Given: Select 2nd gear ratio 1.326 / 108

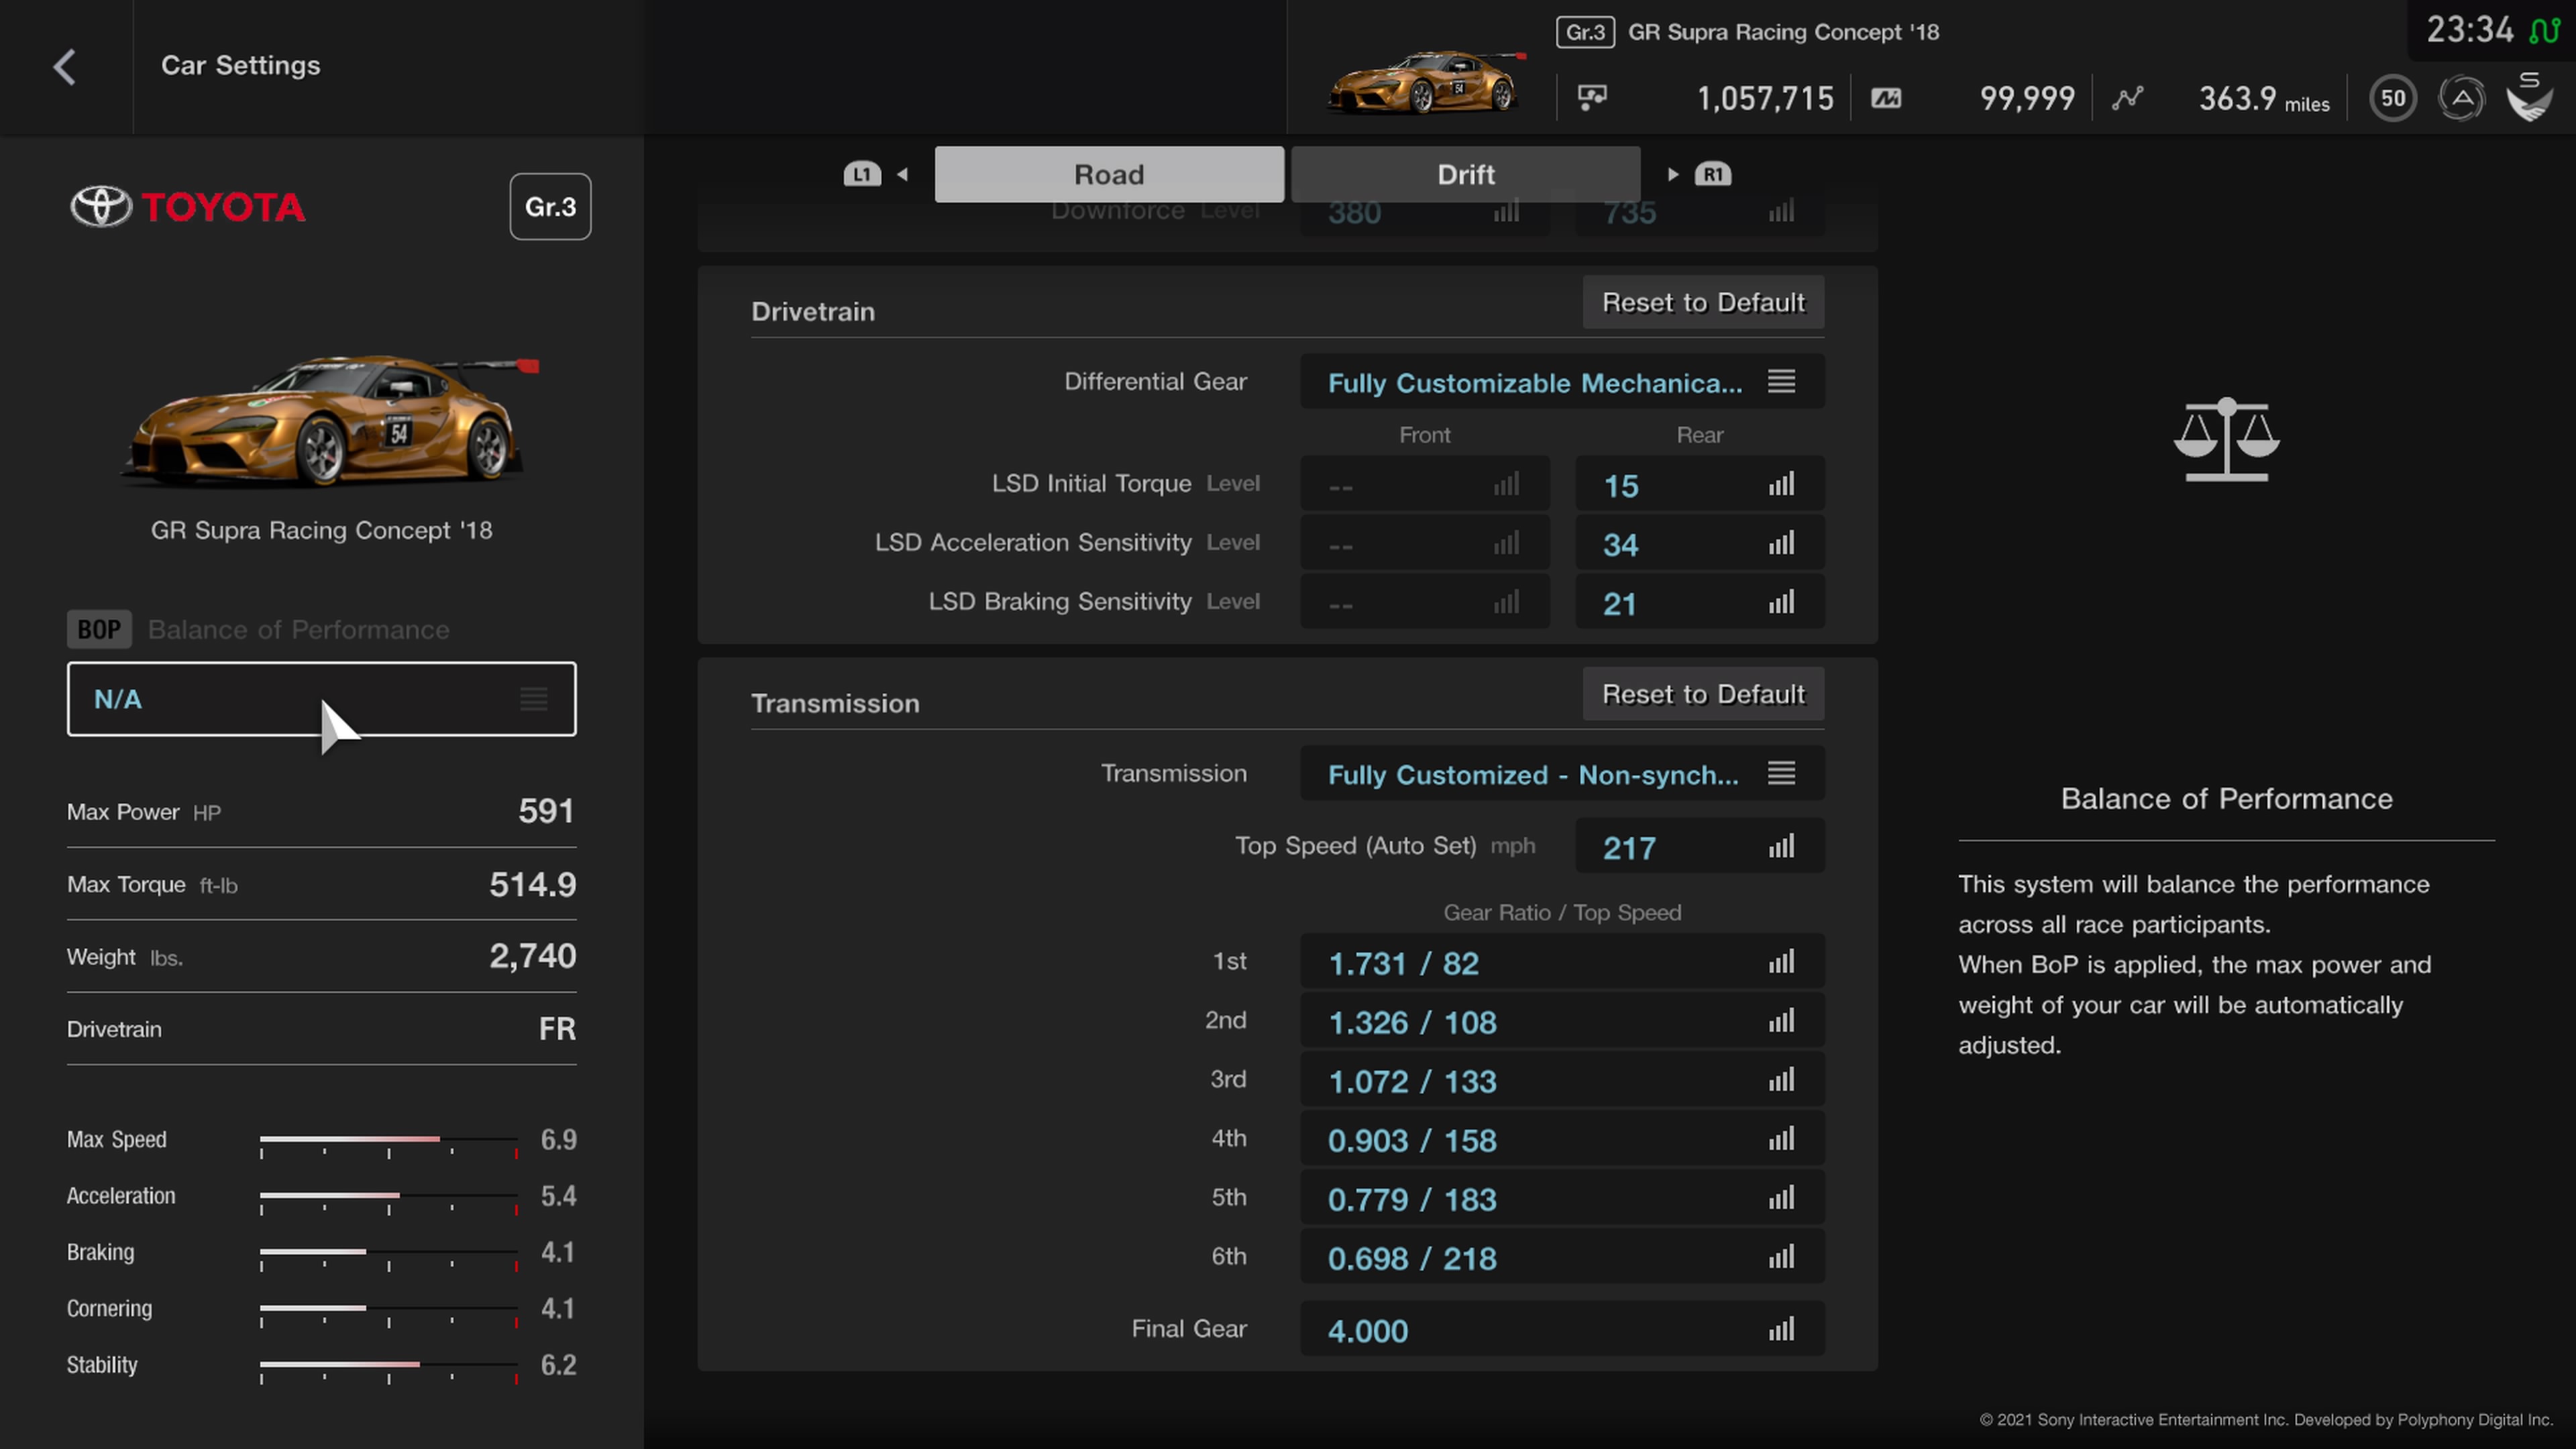Looking at the screenshot, I should pyautogui.click(x=1562, y=1020).
